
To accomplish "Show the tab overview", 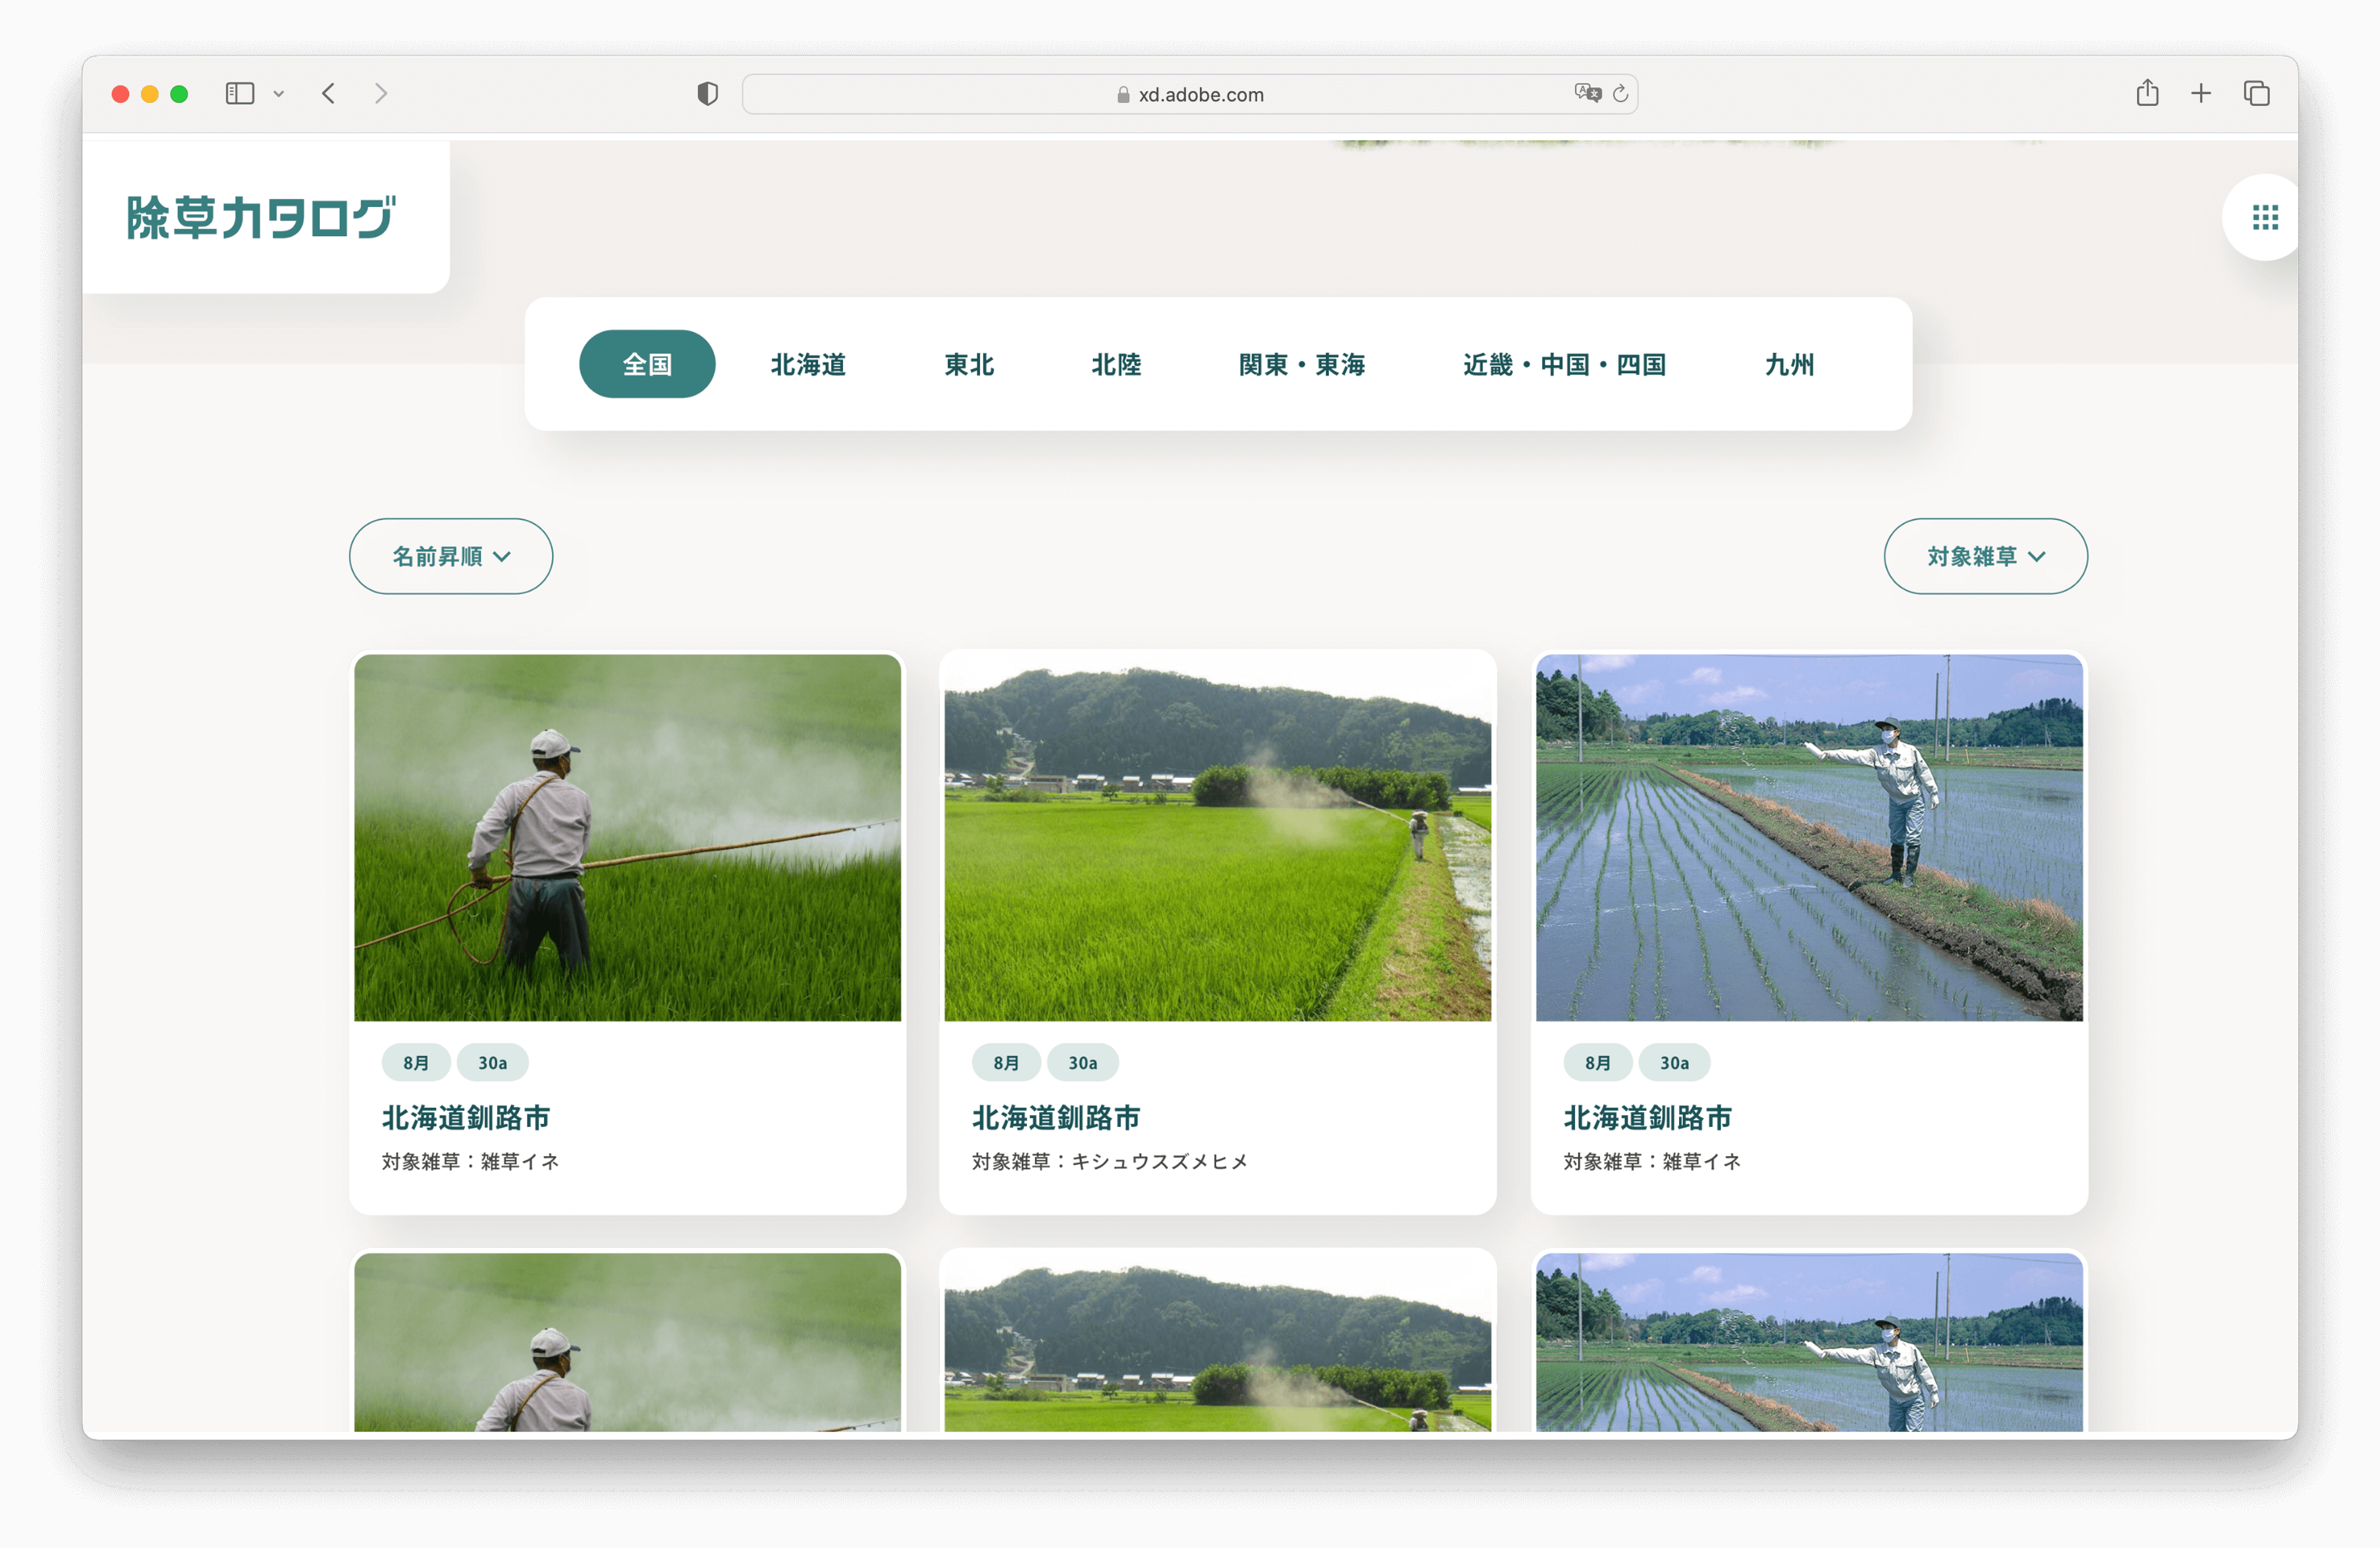I will point(2257,94).
